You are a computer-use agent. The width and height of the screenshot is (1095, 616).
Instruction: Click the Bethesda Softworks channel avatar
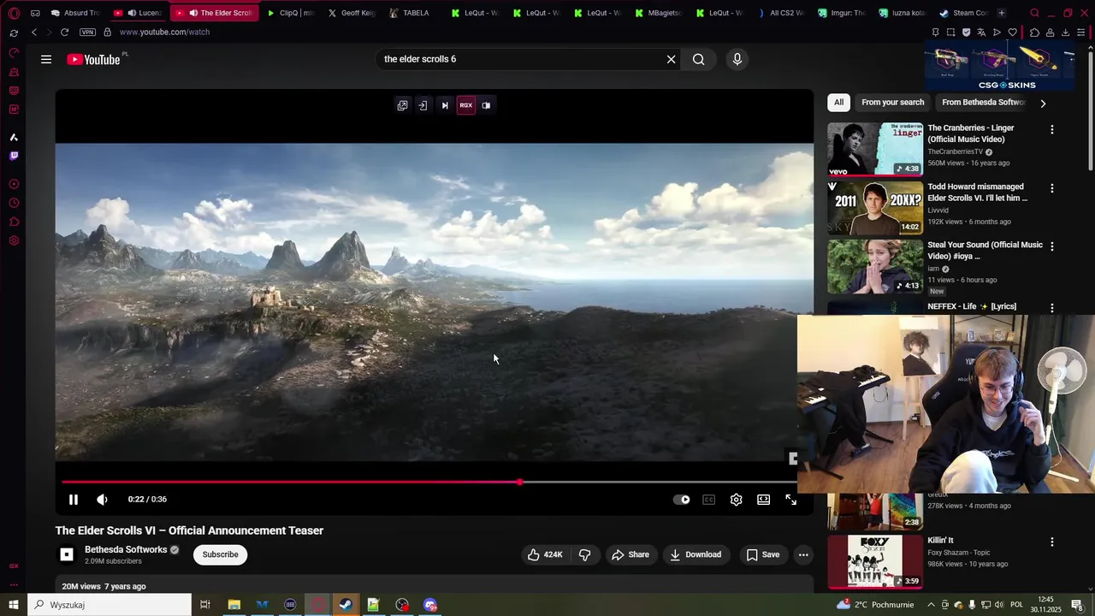tap(67, 554)
